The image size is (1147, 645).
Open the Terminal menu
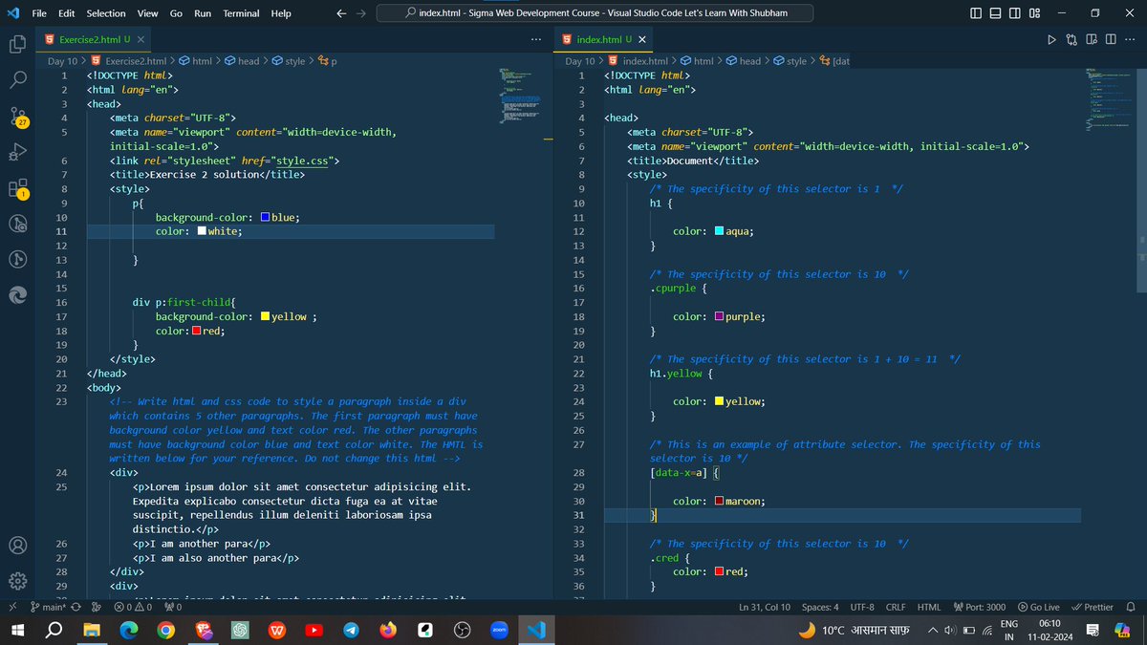coord(241,13)
